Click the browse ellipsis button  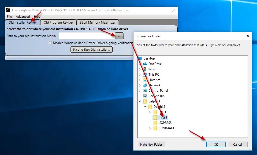click(x=119, y=36)
